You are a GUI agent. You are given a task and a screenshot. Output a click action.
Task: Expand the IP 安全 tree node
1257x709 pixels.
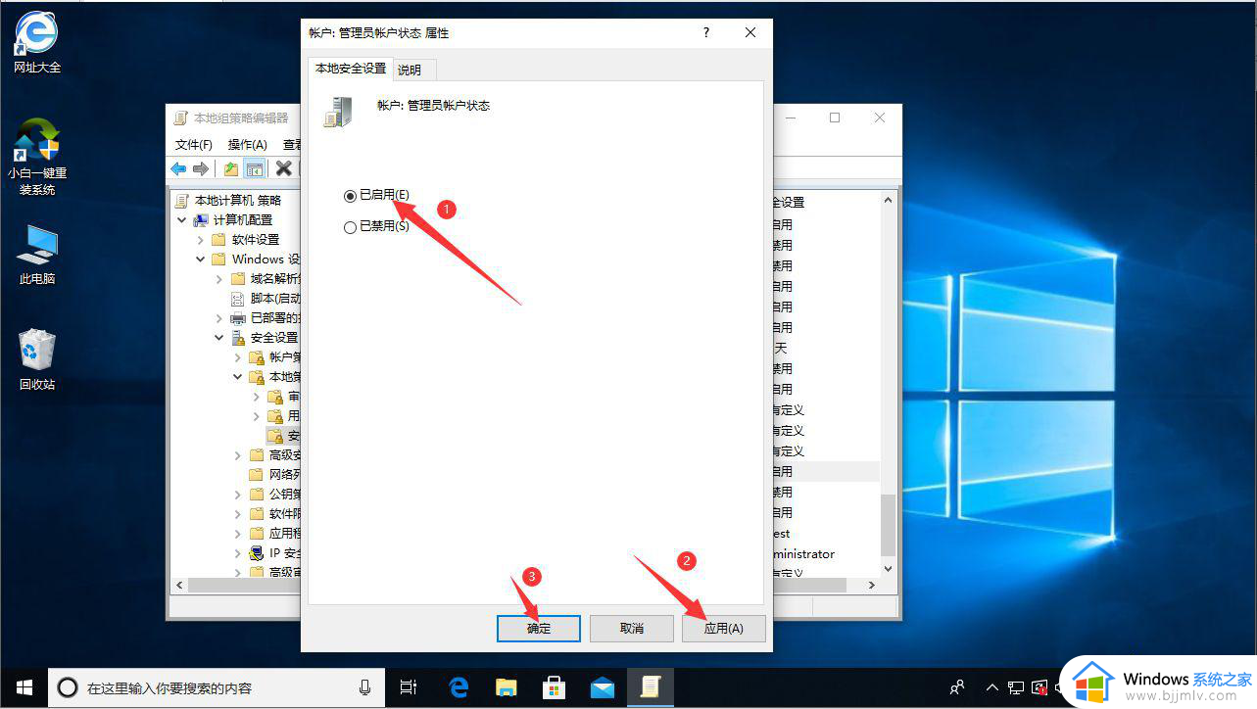238,553
